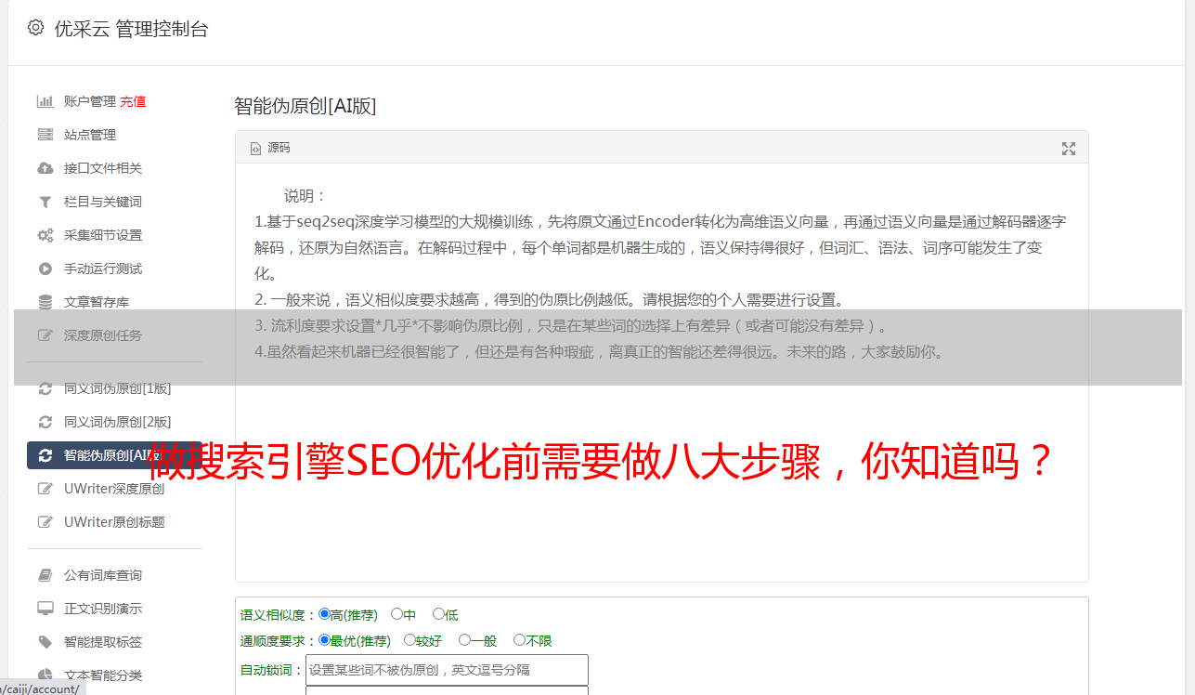Screen dimensions: 1195x695
Task: Open 账户管理 in the sidebar
Action: point(89,101)
